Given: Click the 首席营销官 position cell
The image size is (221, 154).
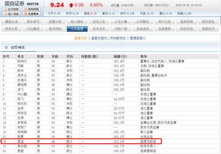Looking at the screenshot, I should [148, 151].
